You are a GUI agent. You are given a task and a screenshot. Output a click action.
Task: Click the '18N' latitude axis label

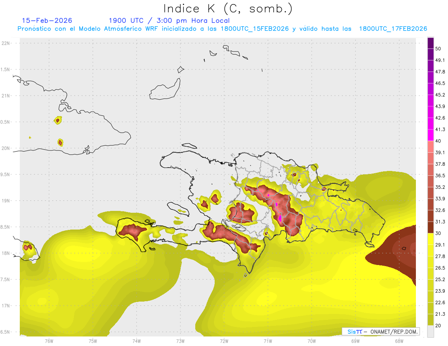pyautogui.click(x=6, y=253)
